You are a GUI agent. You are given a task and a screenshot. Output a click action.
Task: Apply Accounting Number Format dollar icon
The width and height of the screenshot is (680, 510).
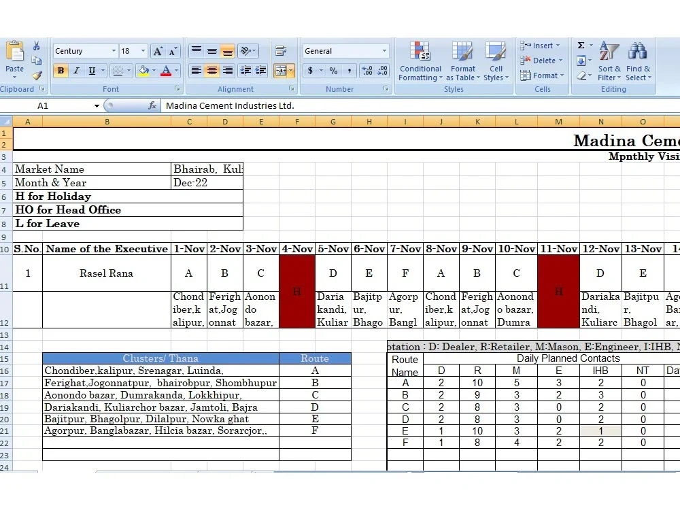click(310, 70)
